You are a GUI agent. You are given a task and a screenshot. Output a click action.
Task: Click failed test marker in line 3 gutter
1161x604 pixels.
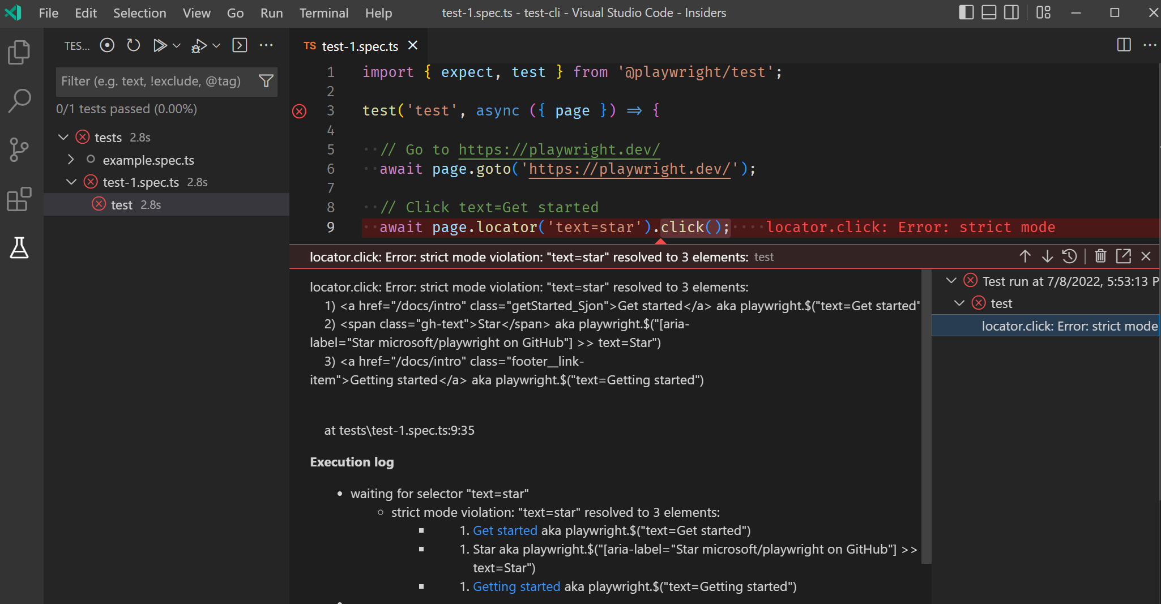pos(299,111)
